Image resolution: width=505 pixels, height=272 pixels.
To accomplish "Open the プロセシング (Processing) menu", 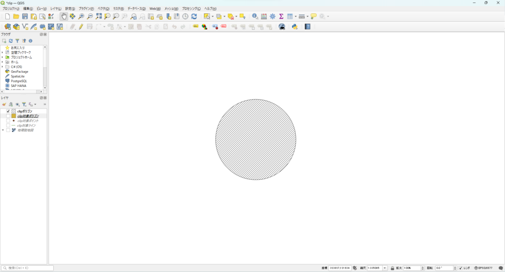I will pos(192,8).
